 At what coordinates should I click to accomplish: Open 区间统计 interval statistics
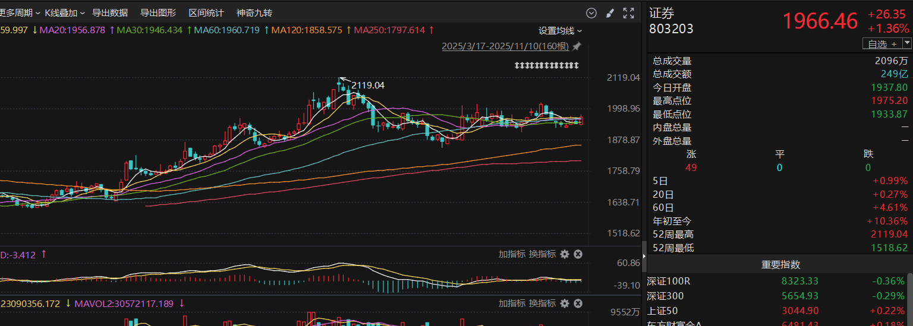[x=206, y=13]
